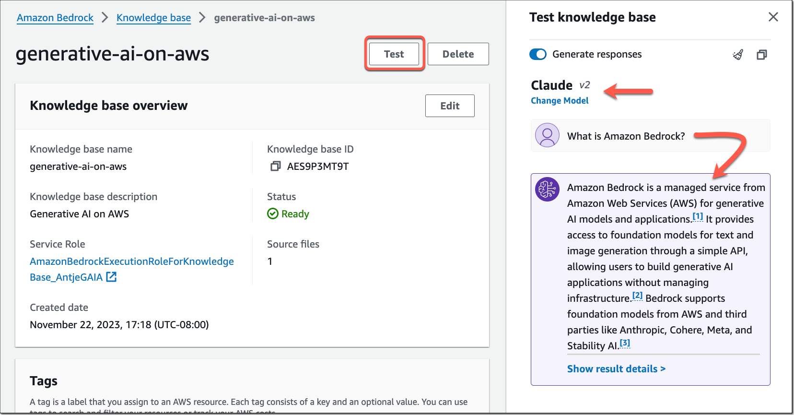Click the v2 model version text
Screen dimensions: 794x415
(x=584, y=85)
